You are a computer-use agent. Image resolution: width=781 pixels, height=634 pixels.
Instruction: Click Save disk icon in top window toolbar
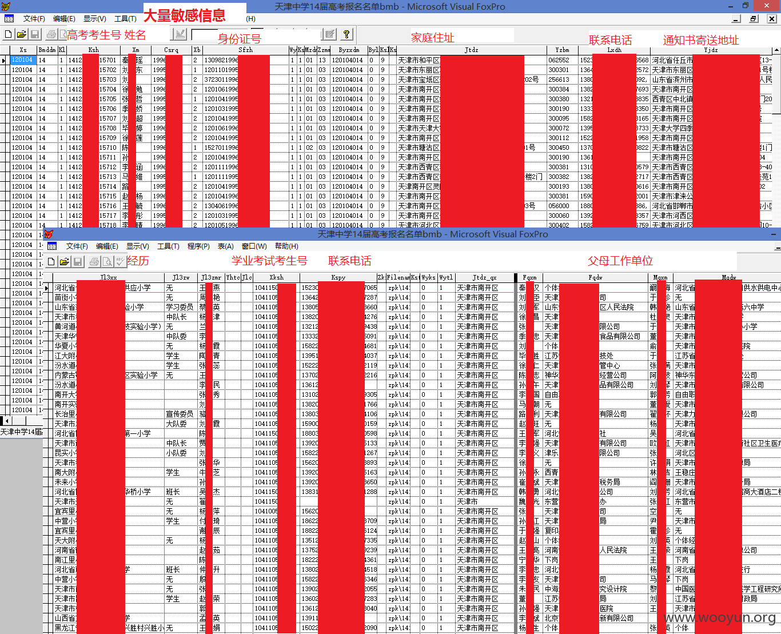pyautogui.click(x=35, y=35)
